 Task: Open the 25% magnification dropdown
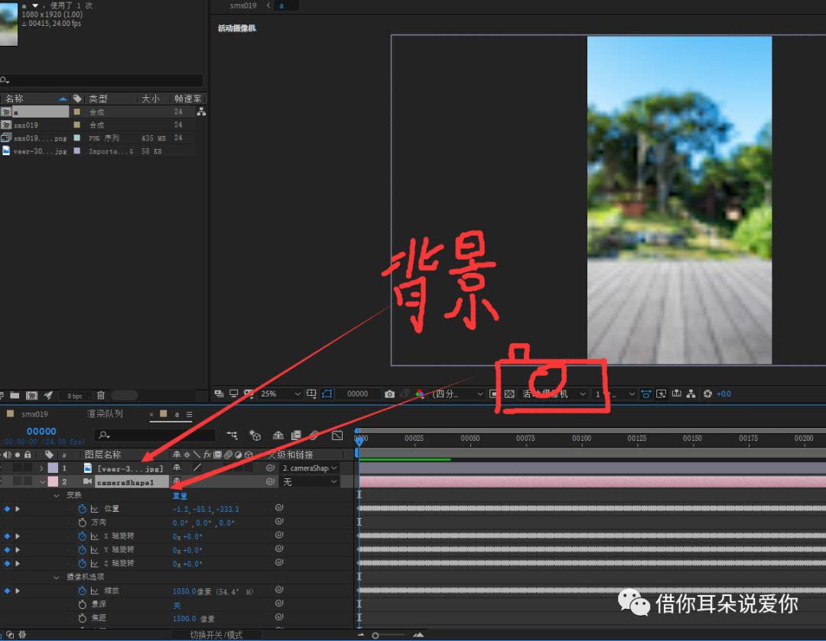281,394
